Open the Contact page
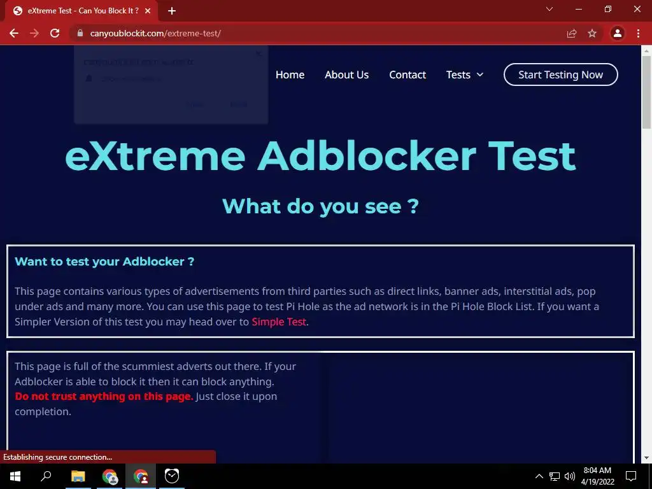The height and width of the screenshot is (489, 652). pos(407,75)
